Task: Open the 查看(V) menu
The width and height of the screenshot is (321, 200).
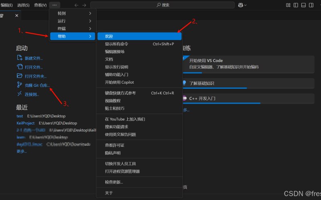Action: click(x=41, y=5)
